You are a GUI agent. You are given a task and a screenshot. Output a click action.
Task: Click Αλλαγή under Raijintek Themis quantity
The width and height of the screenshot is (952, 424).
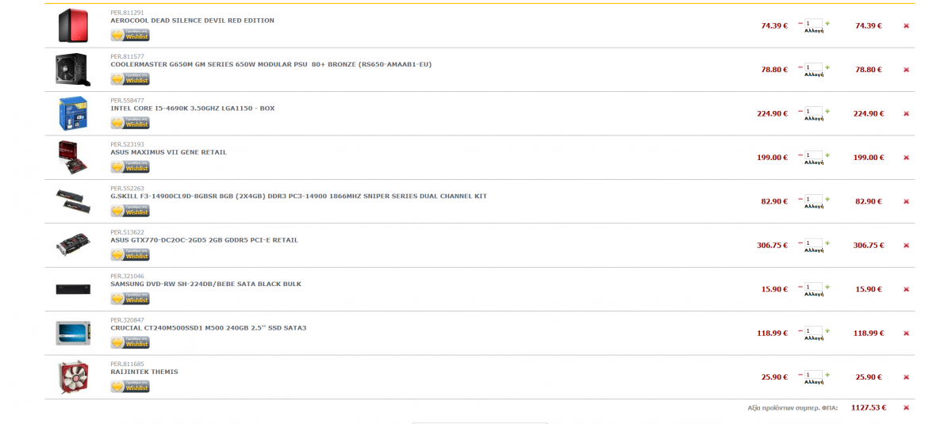814,382
